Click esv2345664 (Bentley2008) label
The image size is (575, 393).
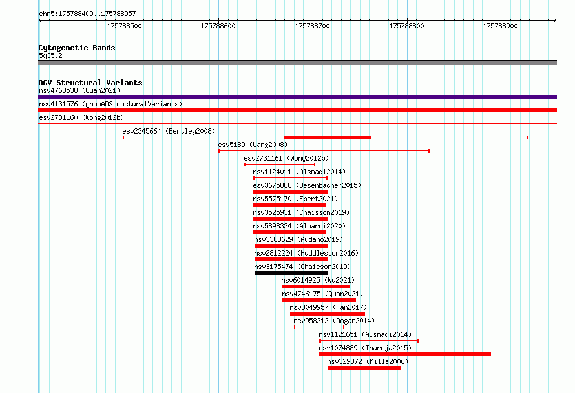[169, 131]
